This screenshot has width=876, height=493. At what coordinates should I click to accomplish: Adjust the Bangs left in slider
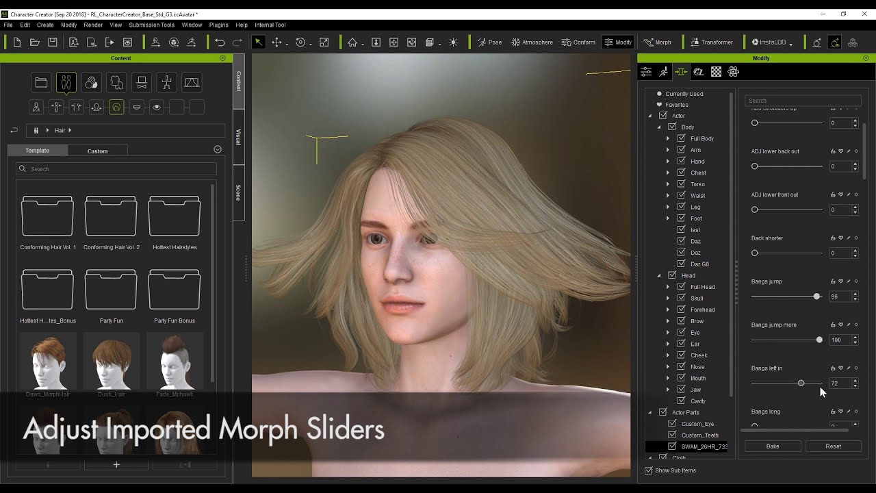[x=787, y=383]
